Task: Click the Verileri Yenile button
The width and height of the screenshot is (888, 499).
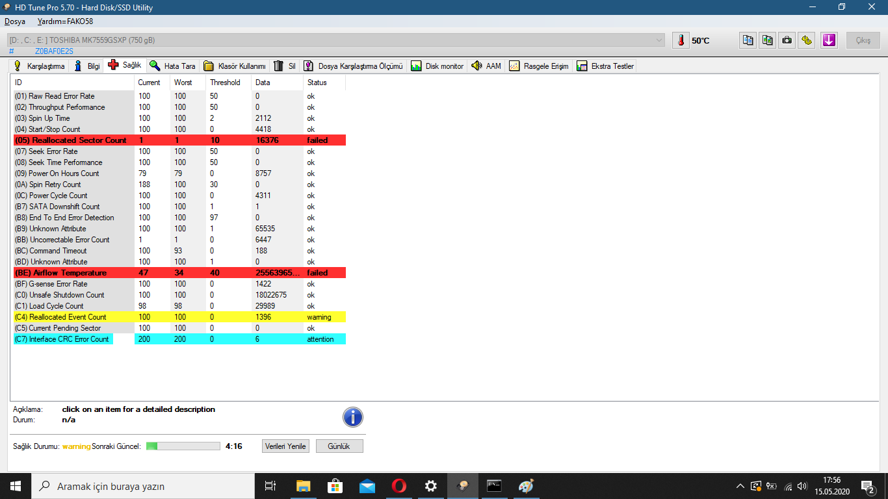Action: click(x=285, y=446)
